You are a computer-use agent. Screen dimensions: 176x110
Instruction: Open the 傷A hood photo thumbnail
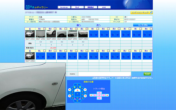[x=40, y=34]
